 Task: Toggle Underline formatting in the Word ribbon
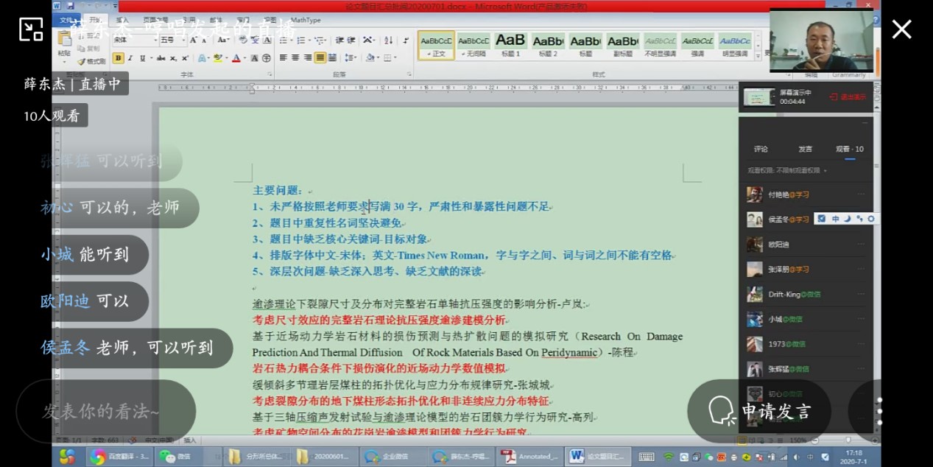143,58
